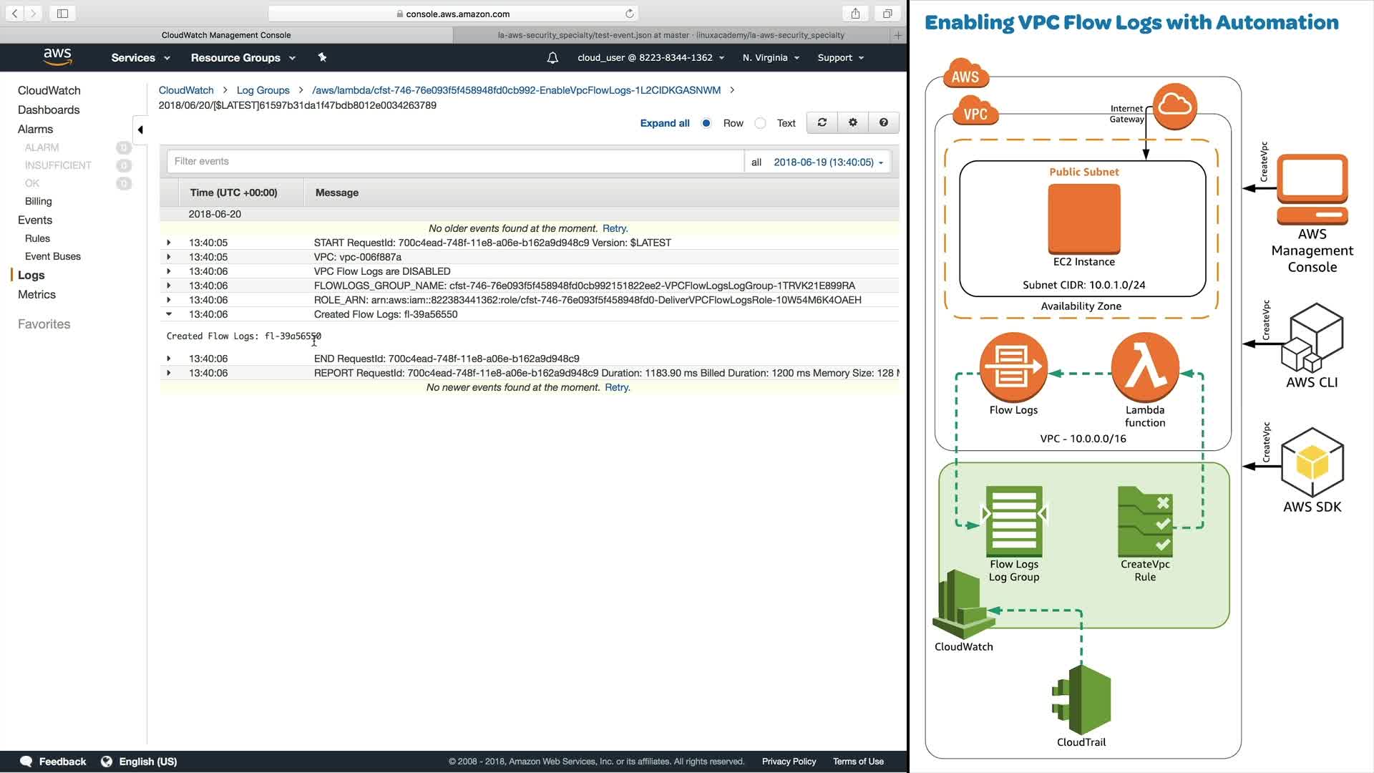Image resolution: width=1374 pixels, height=773 pixels.
Task: Expand the VPC Flow Logs are DISABLED row
Action: point(169,271)
